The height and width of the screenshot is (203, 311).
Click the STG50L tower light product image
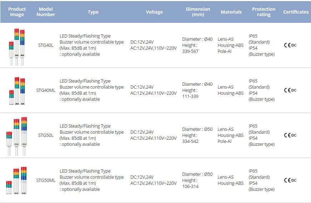(17, 136)
